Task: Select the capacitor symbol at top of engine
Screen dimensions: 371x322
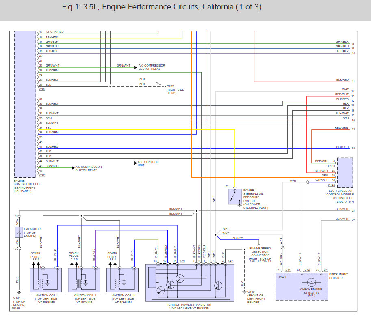Action: [x=19, y=232]
